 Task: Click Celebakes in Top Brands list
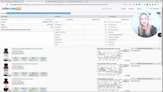[58, 30]
